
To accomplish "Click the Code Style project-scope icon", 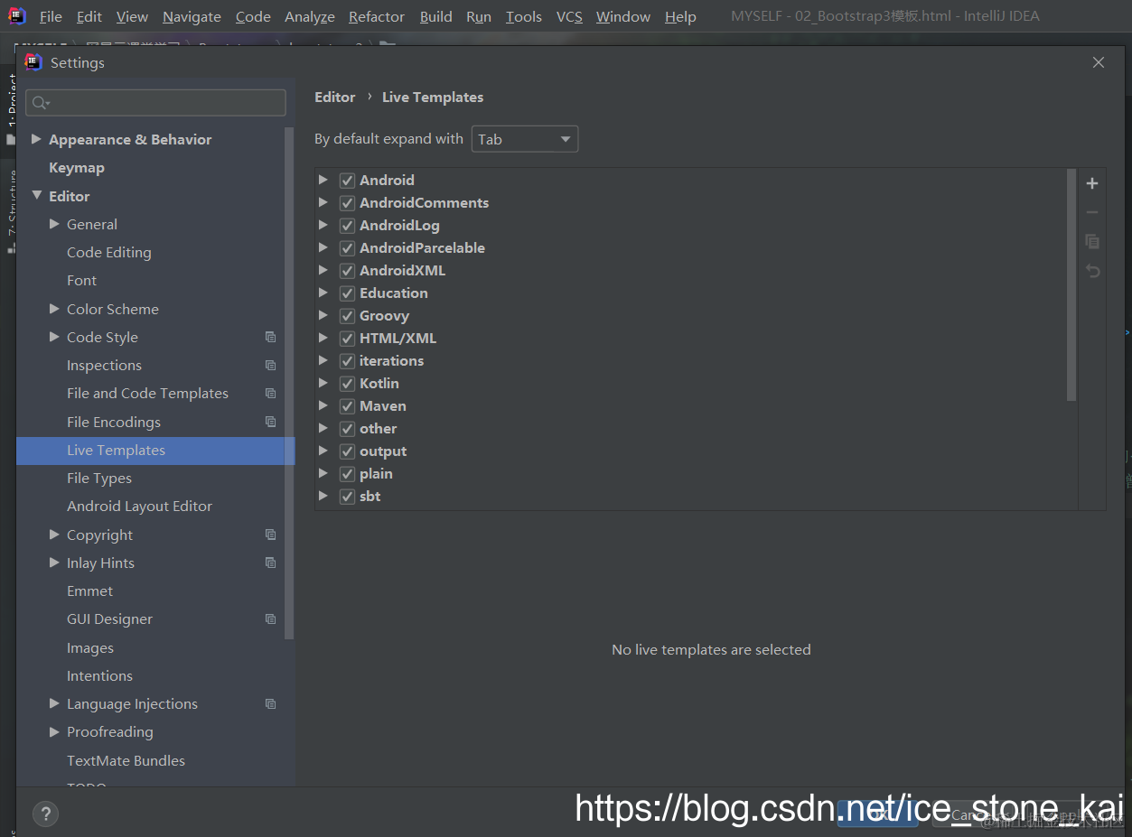I will [270, 337].
